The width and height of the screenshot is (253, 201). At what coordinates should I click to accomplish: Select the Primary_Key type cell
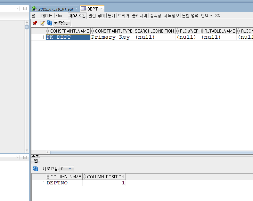112,37
